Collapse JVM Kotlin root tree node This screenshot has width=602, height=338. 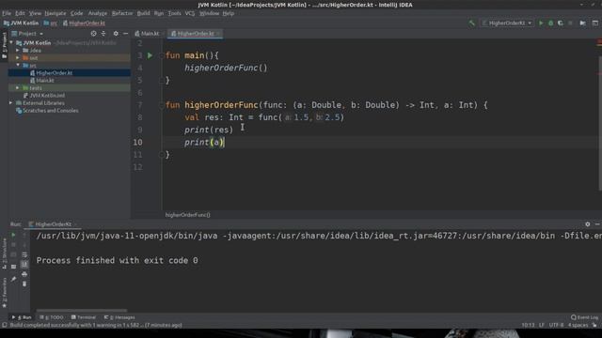pos(11,43)
